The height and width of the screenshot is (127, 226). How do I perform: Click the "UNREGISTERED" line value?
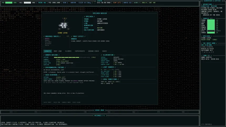(x=102, y=23)
